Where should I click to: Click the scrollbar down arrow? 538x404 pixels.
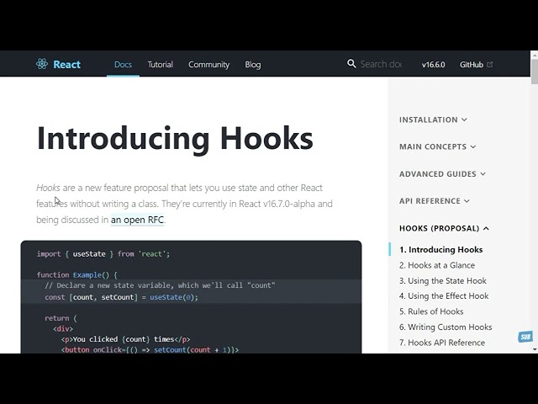tap(535, 349)
